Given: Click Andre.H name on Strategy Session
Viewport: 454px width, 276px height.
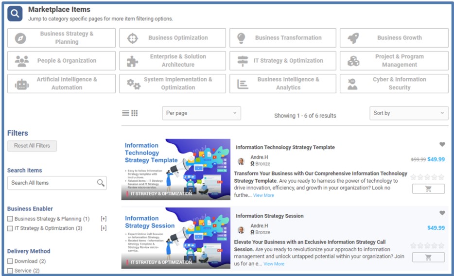Looking at the screenshot, I should [259, 225].
